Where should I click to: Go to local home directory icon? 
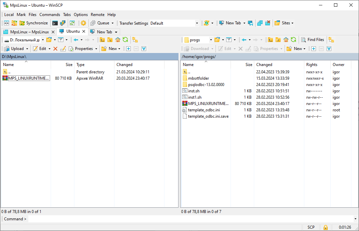(118, 40)
